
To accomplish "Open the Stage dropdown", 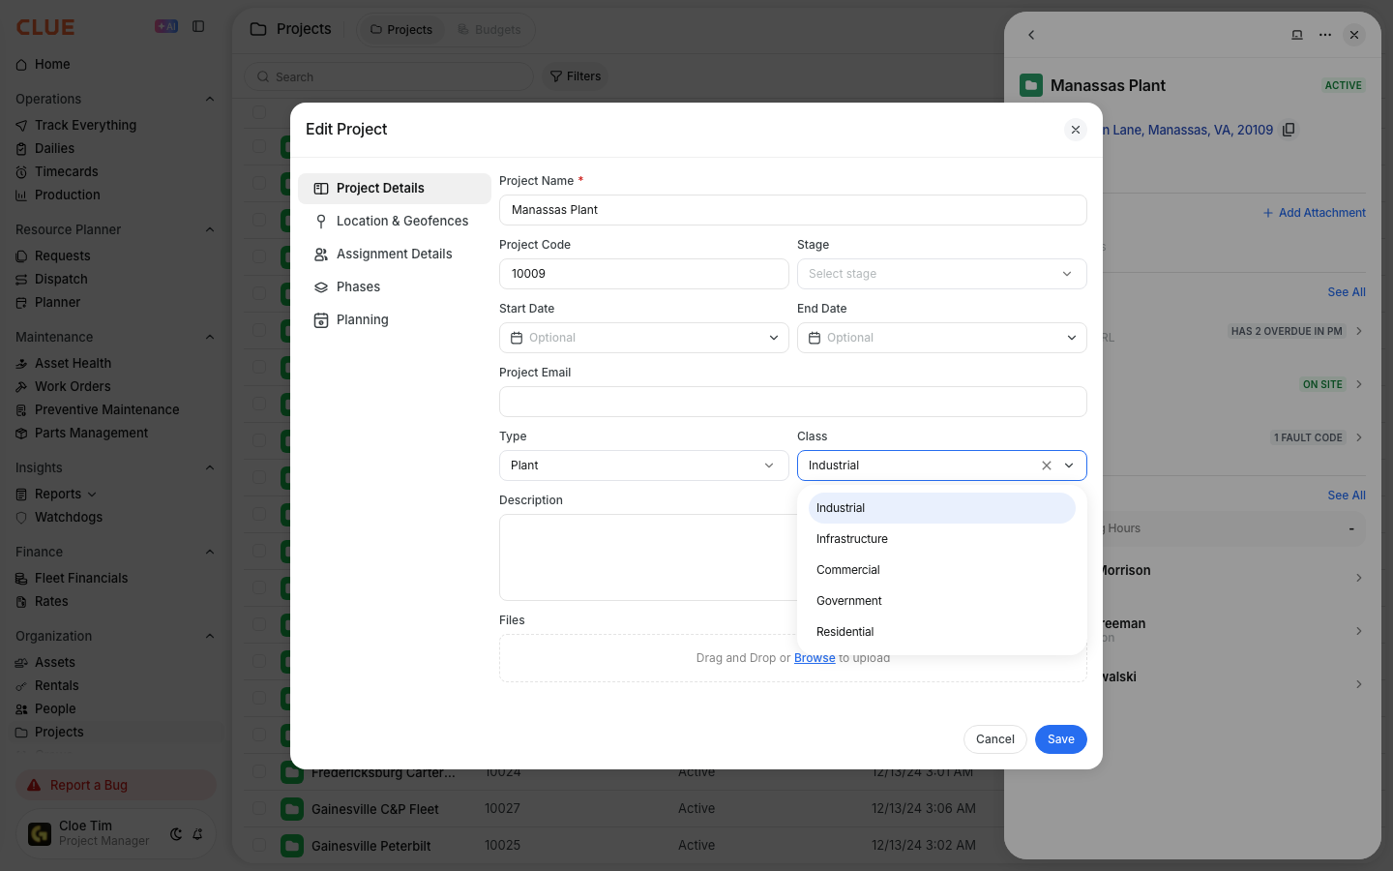I will pyautogui.click(x=942, y=274).
